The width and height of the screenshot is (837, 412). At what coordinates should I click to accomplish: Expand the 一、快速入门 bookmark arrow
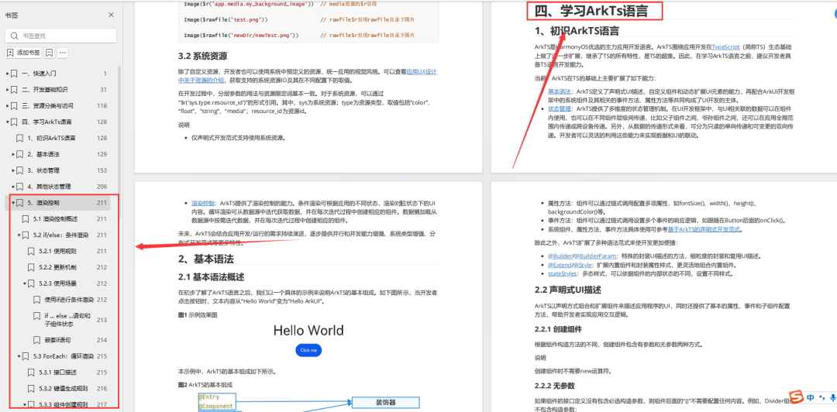tap(8, 73)
